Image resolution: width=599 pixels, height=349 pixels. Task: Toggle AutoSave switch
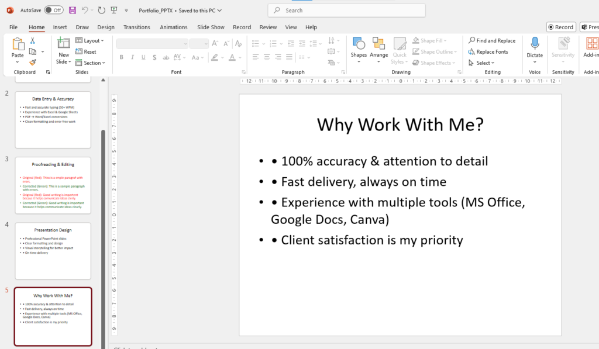(x=54, y=11)
